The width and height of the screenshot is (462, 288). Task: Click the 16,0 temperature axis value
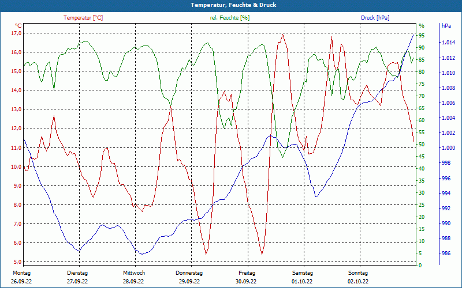tap(16, 52)
